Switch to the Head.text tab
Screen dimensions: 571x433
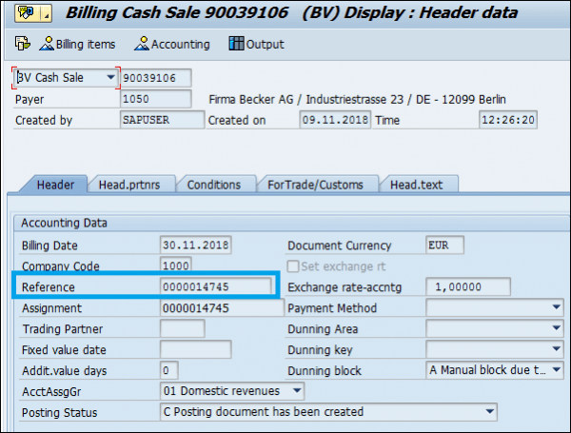pyautogui.click(x=417, y=185)
